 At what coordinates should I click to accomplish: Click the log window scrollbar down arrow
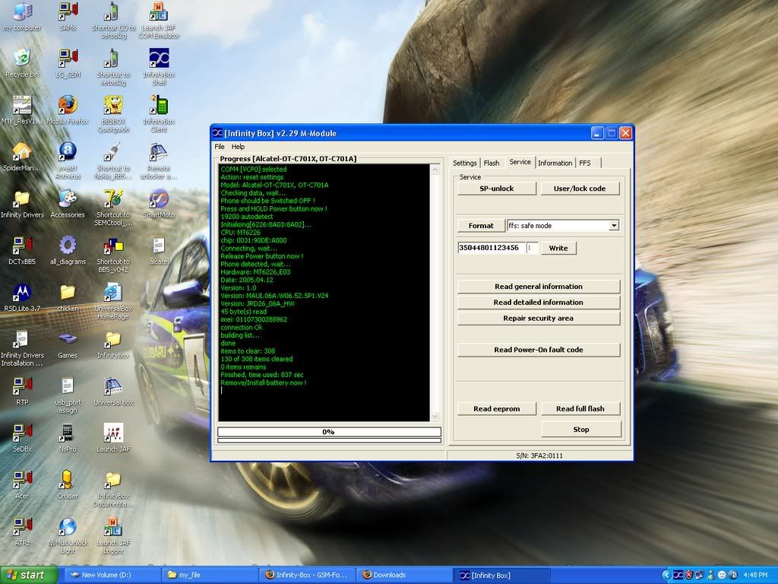(435, 416)
